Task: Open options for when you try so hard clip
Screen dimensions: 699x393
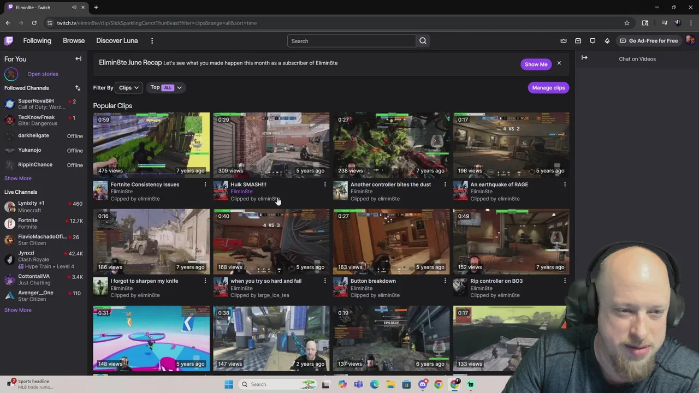Action: tap(325, 281)
